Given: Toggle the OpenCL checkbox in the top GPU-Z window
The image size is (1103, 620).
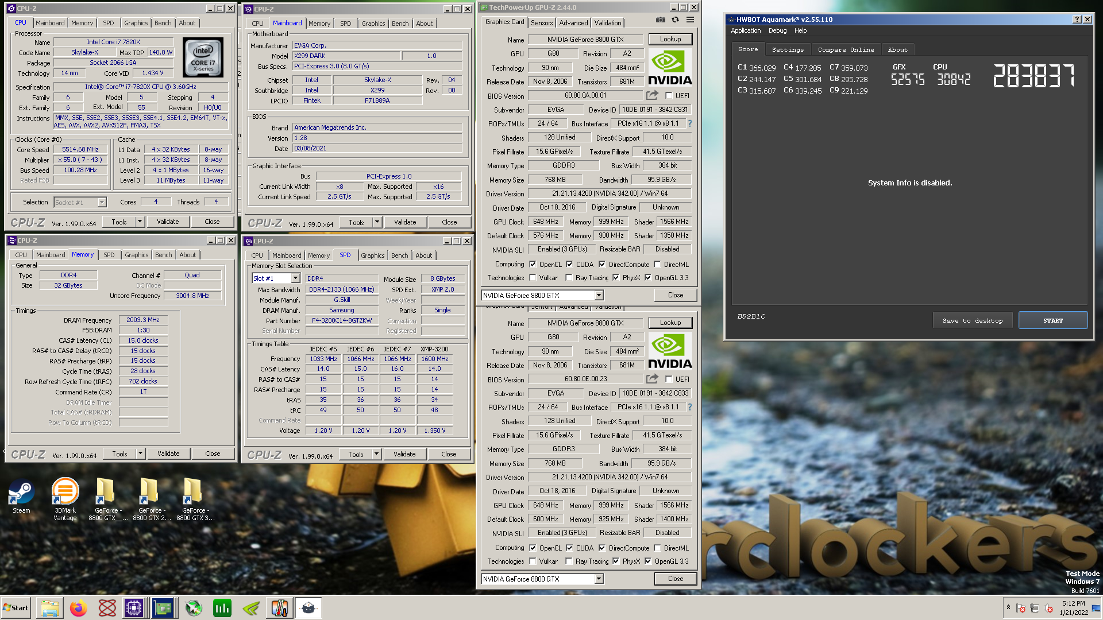Looking at the screenshot, I should [533, 265].
